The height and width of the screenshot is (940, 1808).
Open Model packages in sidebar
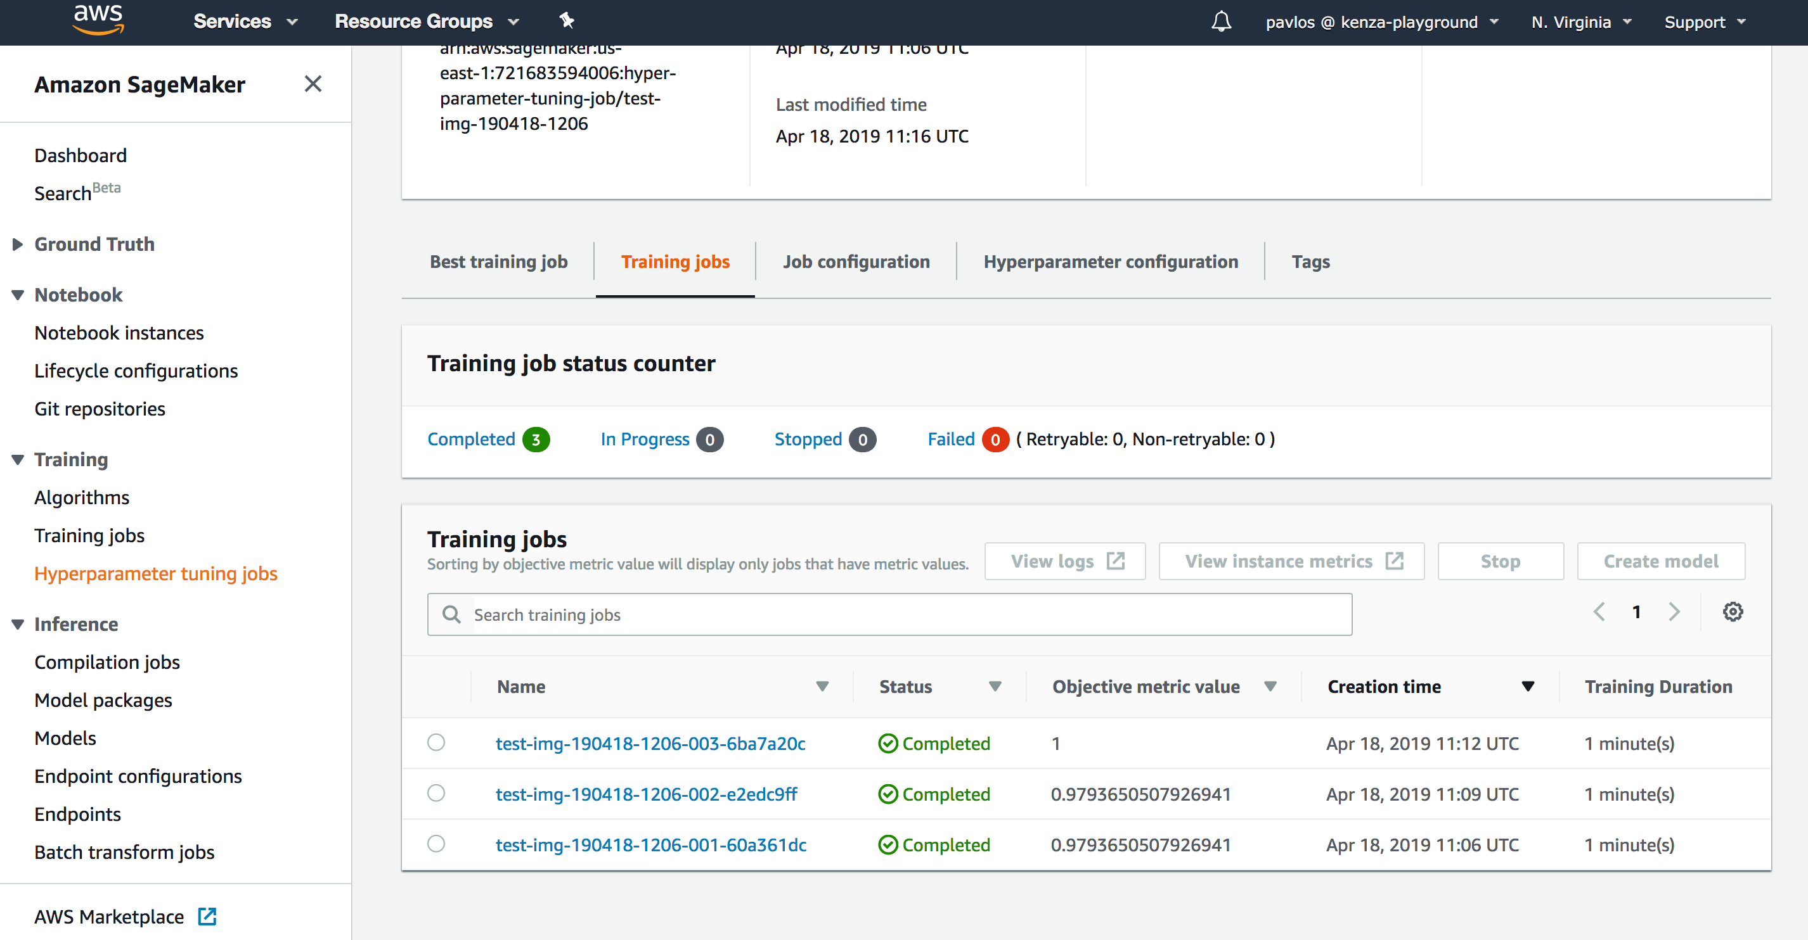103,700
